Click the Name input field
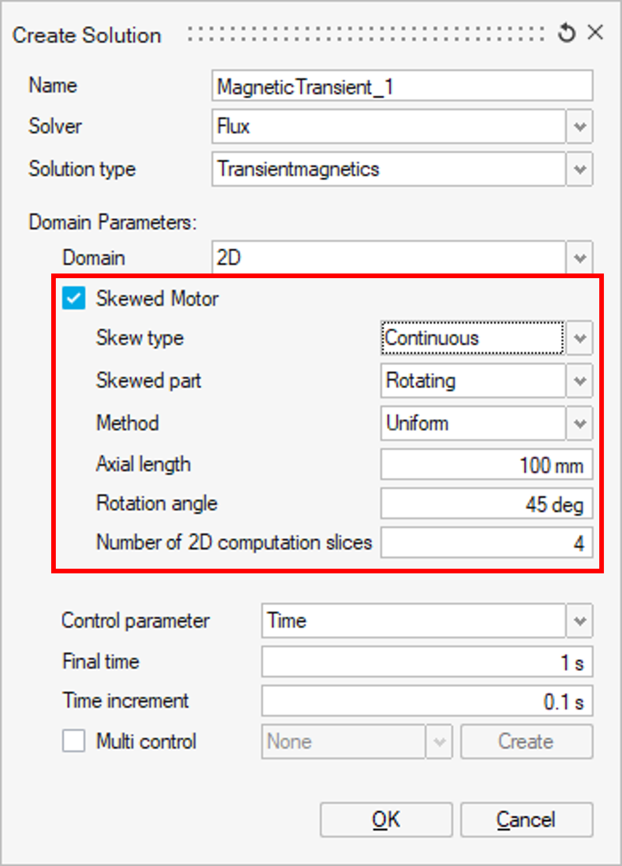The image size is (622, 866). coord(402,86)
